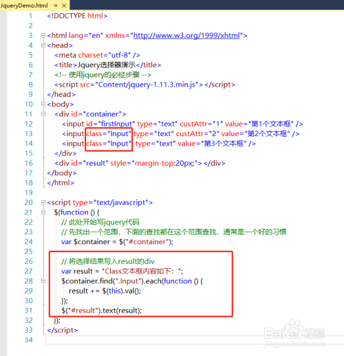Collapse the body section on line 10

[x=43, y=104]
